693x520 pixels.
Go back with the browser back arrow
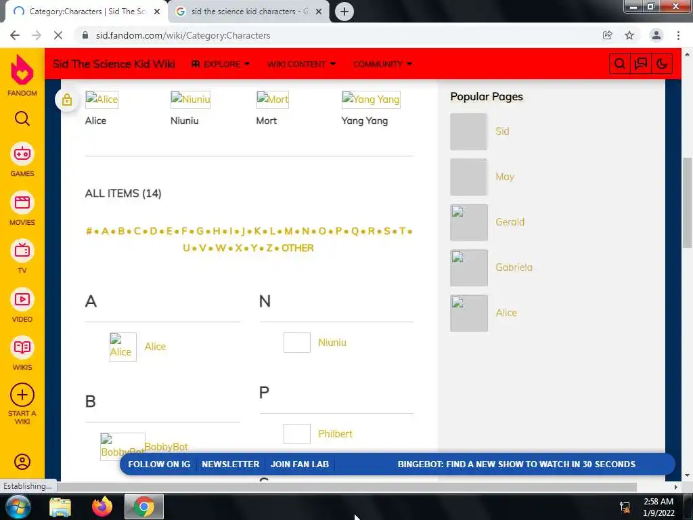click(x=15, y=35)
